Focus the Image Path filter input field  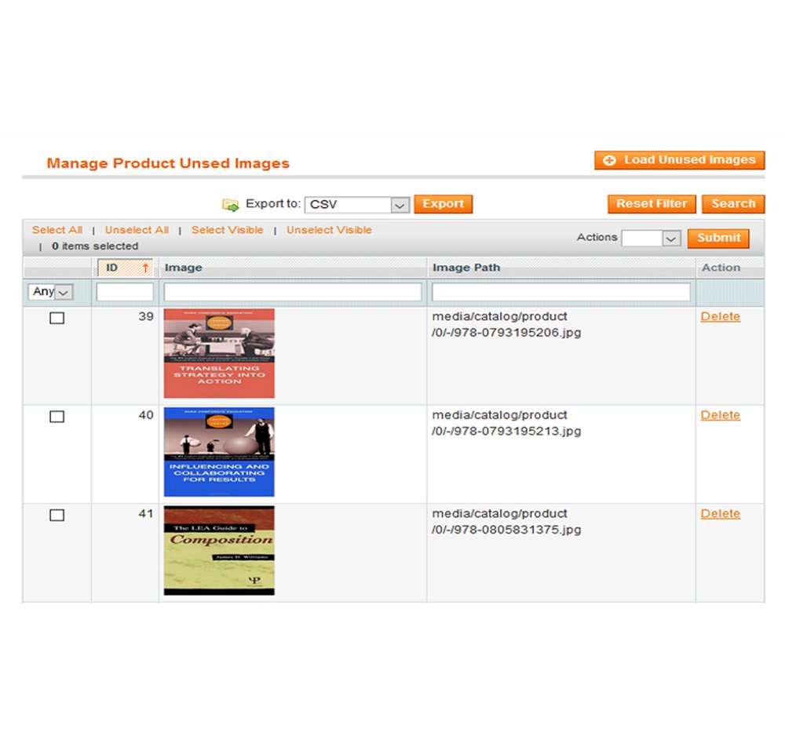click(561, 292)
